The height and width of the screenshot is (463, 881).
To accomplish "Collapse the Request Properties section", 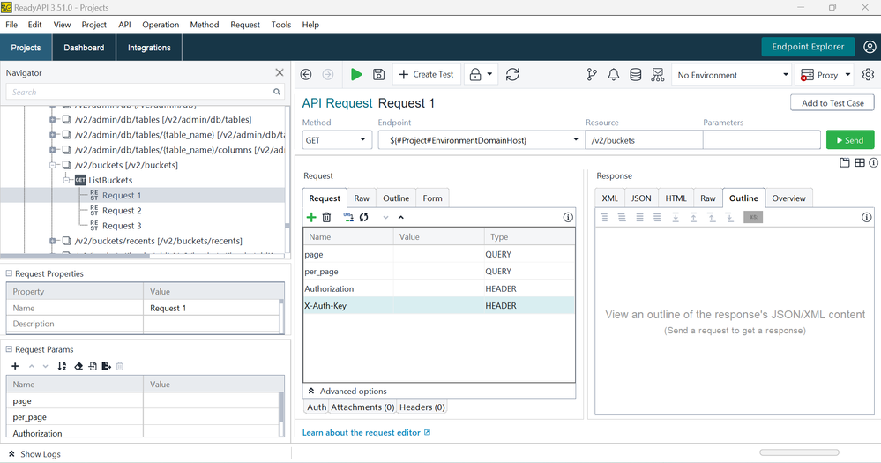I will [x=10, y=273].
